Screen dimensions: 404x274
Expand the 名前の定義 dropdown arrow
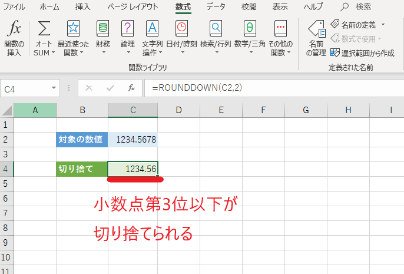coord(383,25)
